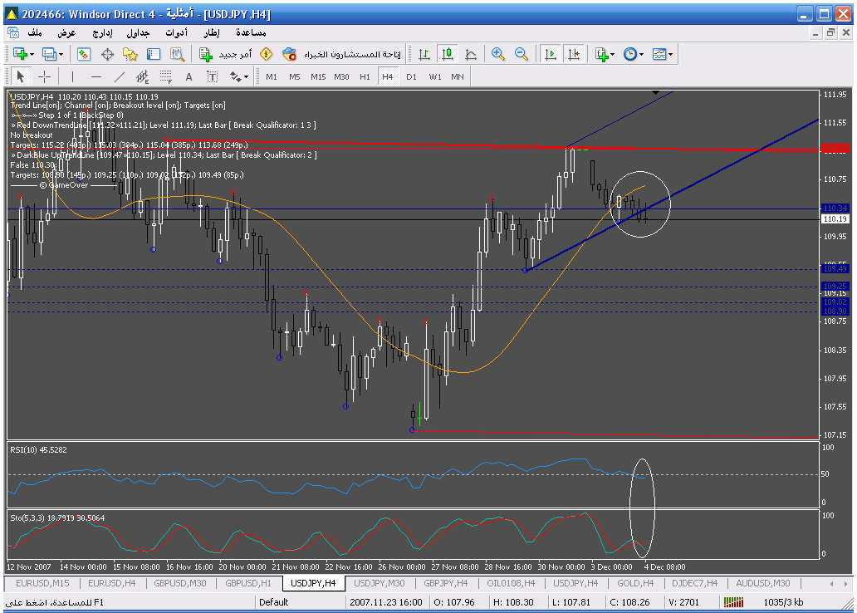Select the Crosshair tool
Image resolution: width=857 pixels, height=613 pixels.
tap(44, 76)
